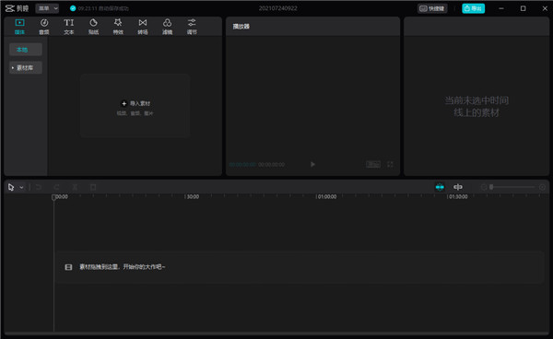
Task: Open the 贴纸 (Stickers) tab
Action: [93, 27]
